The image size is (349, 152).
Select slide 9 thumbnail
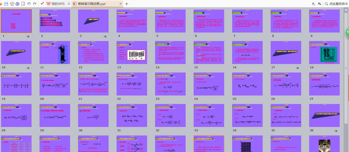pos(324,21)
